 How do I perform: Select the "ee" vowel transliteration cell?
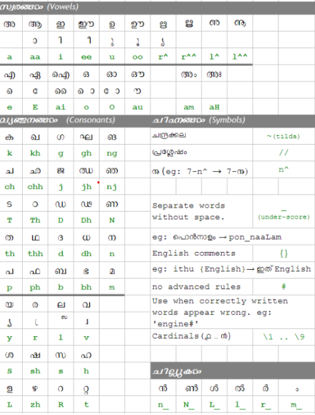pyautogui.click(x=86, y=57)
